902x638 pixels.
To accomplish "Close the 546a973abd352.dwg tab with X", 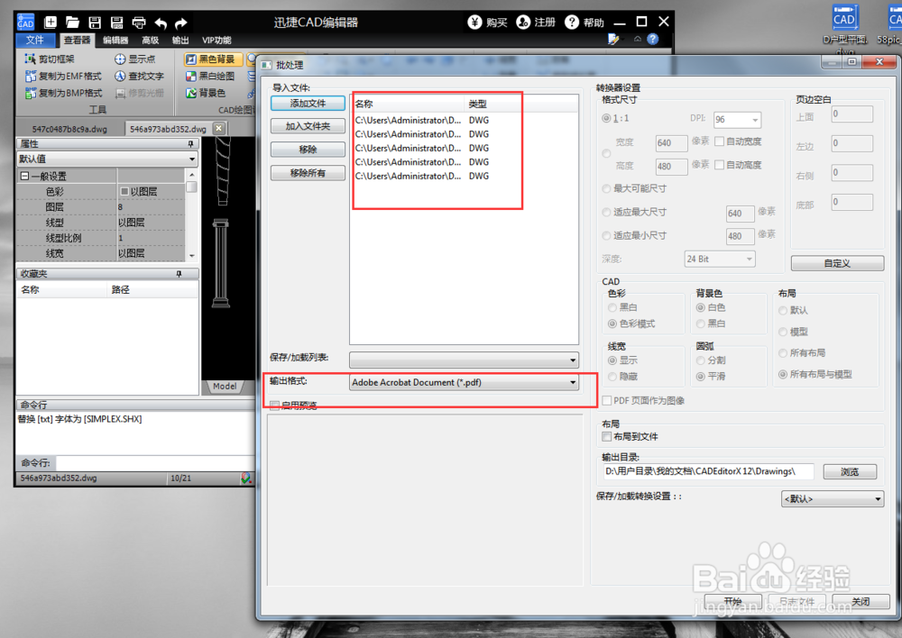I will pyautogui.click(x=218, y=128).
